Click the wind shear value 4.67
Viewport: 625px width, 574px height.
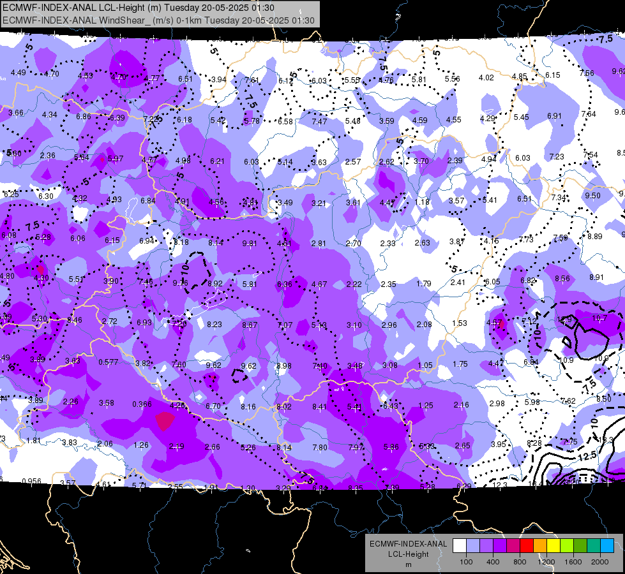pyautogui.click(x=319, y=284)
